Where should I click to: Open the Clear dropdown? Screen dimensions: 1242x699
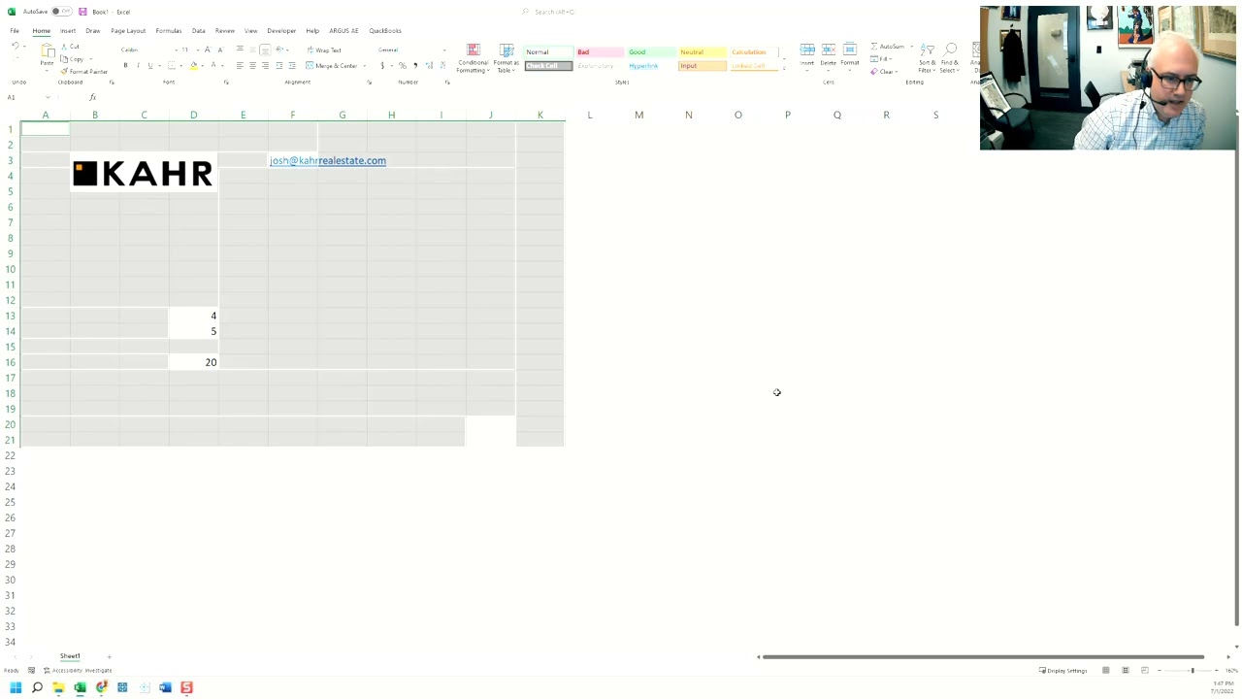click(x=885, y=72)
